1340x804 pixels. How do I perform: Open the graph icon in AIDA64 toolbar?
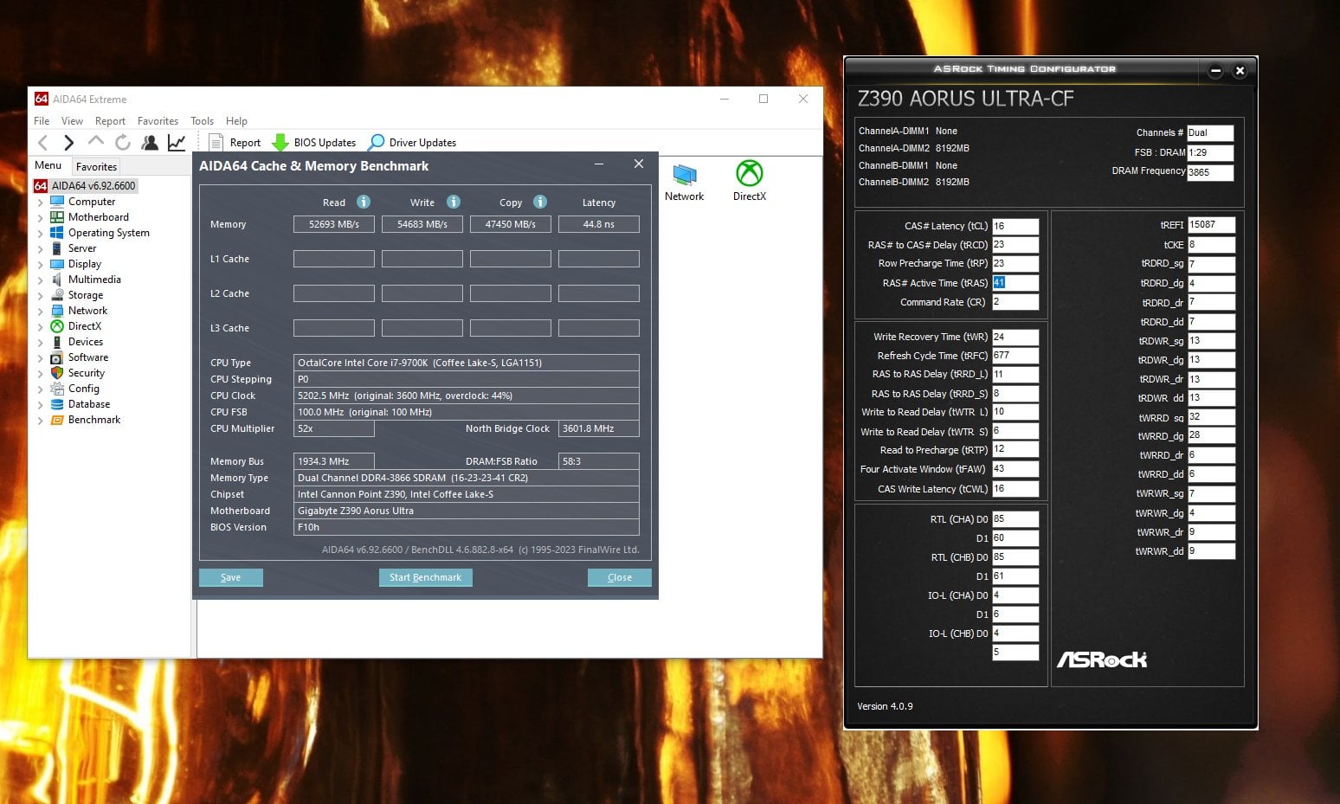177,142
